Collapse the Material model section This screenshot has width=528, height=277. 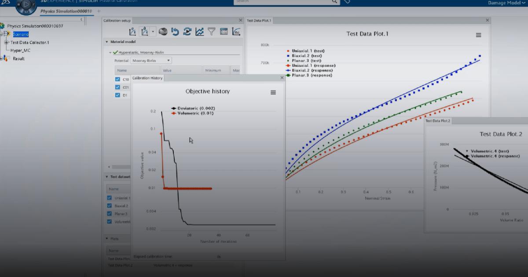point(106,41)
